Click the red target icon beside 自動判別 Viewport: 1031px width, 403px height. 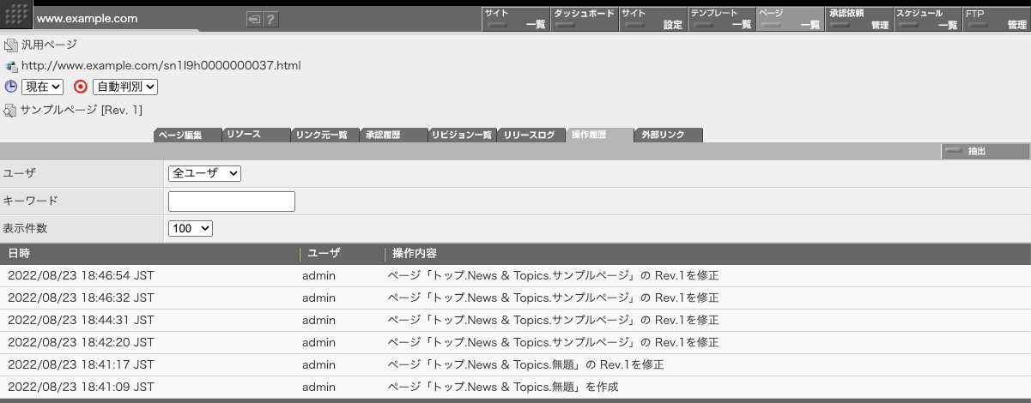81,87
